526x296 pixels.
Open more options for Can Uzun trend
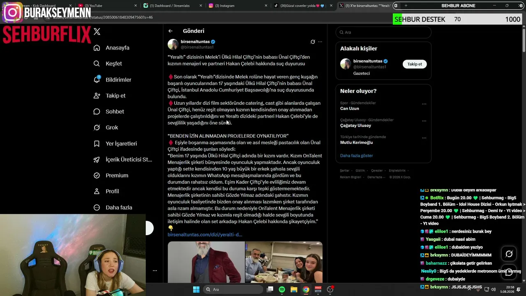click(x=424, y=104)
